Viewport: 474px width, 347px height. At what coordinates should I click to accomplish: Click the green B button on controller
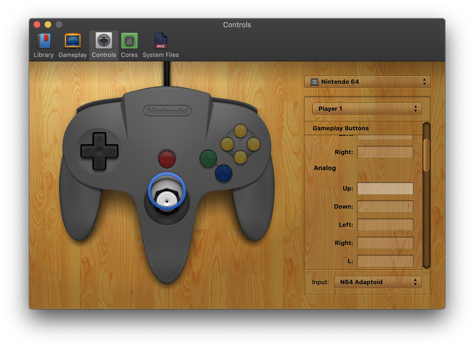point(208,159)
